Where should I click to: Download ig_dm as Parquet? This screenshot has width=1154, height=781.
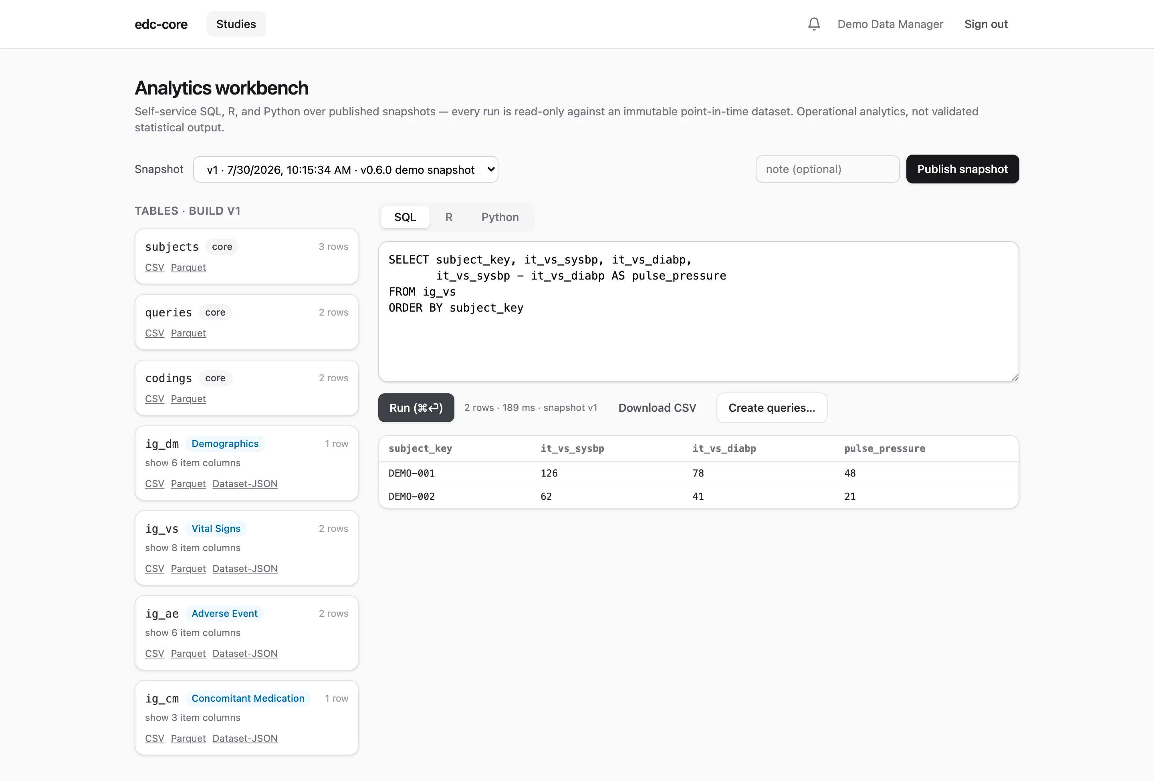coord(188,484)
